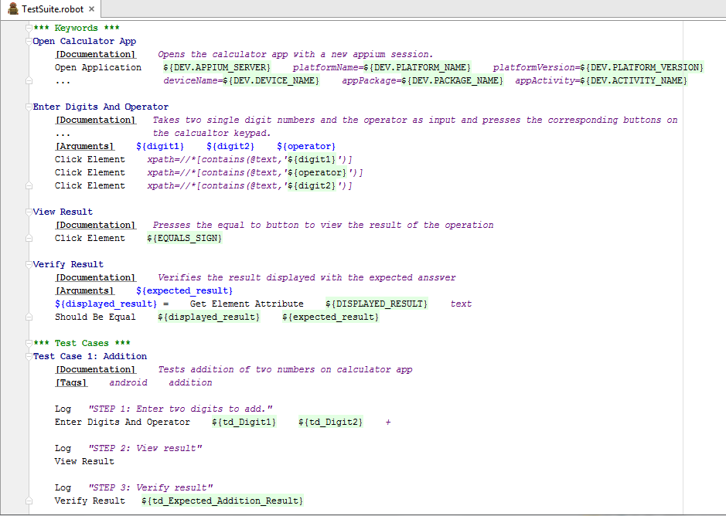Fold the Test Case 1: Addition block
Image resolution: width=726 pixels, height=516 pixels.
(29, 357)
